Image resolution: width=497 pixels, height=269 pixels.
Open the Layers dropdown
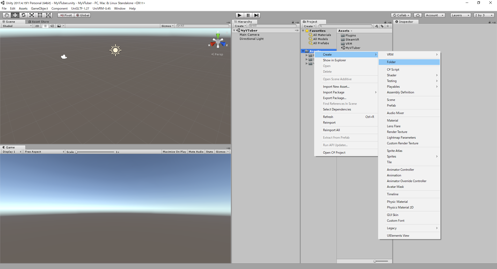click(460, 15)
